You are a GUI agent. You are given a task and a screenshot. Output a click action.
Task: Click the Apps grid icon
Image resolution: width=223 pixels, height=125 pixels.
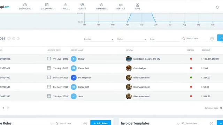pyautogui.click(x=137, y=5)
